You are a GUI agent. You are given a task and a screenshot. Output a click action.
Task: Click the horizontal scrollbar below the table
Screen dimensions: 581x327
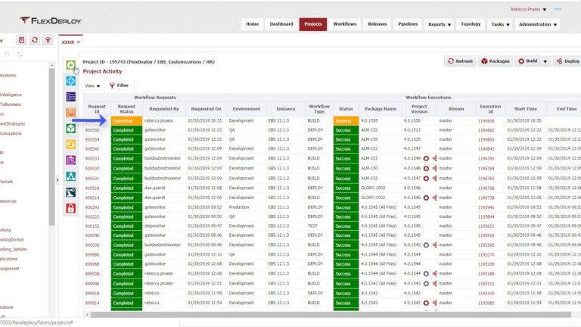point(330,315)
